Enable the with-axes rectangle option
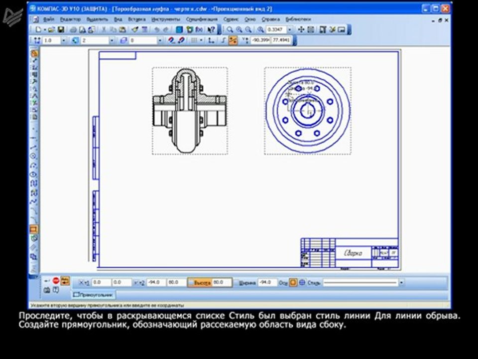The height and width of the screenshot is (359, 478). coord(302,283)
